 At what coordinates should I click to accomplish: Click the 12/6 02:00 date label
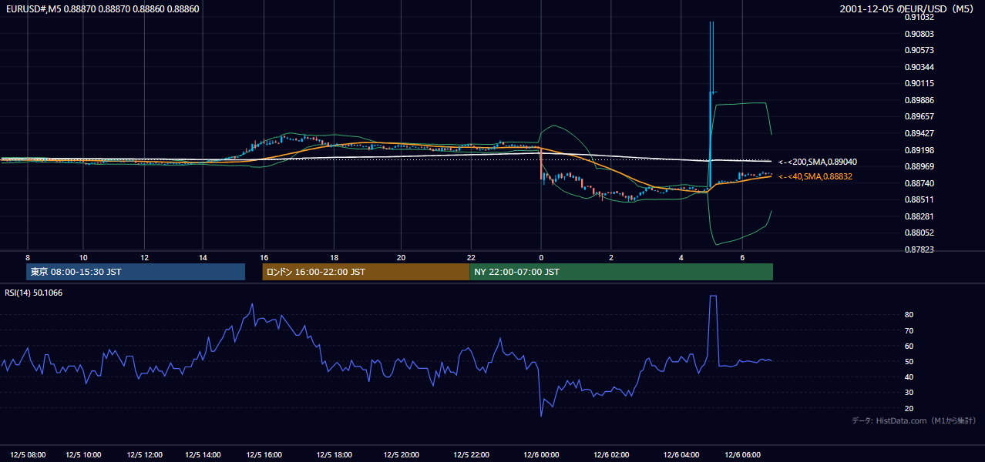(x=610, y=454)
